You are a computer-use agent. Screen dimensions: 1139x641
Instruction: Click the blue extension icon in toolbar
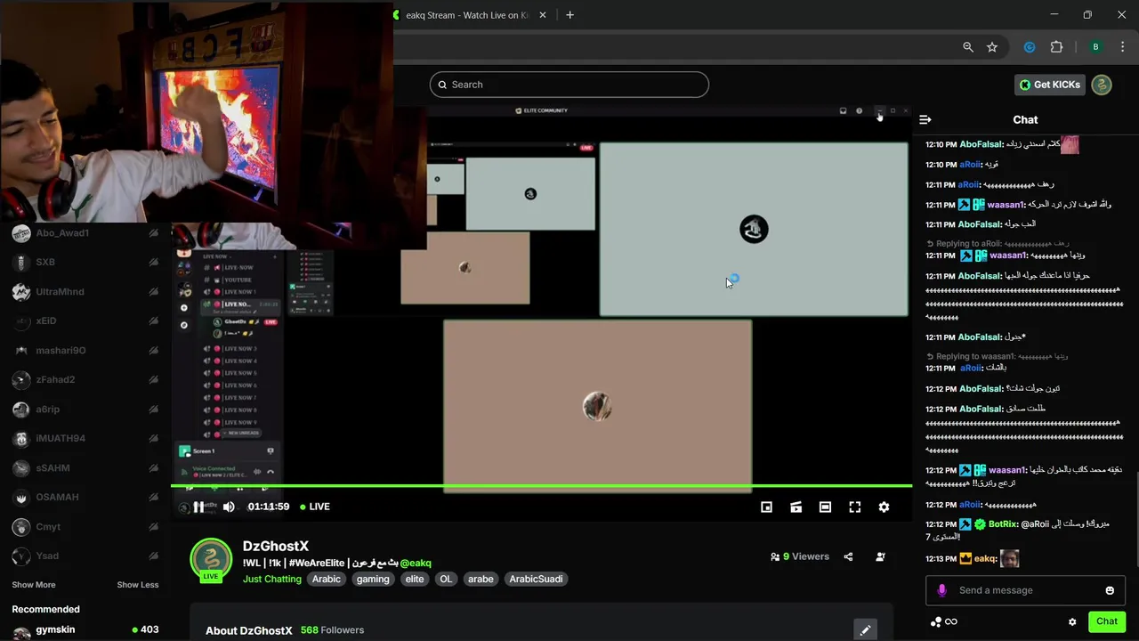point(1030,47)
